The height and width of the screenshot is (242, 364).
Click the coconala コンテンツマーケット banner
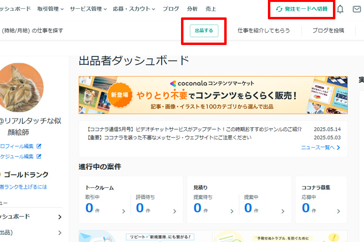tap(213, 95)
